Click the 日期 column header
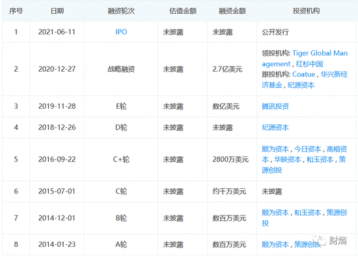The width and height of the screenshot is (358, 256). [57, 10]
